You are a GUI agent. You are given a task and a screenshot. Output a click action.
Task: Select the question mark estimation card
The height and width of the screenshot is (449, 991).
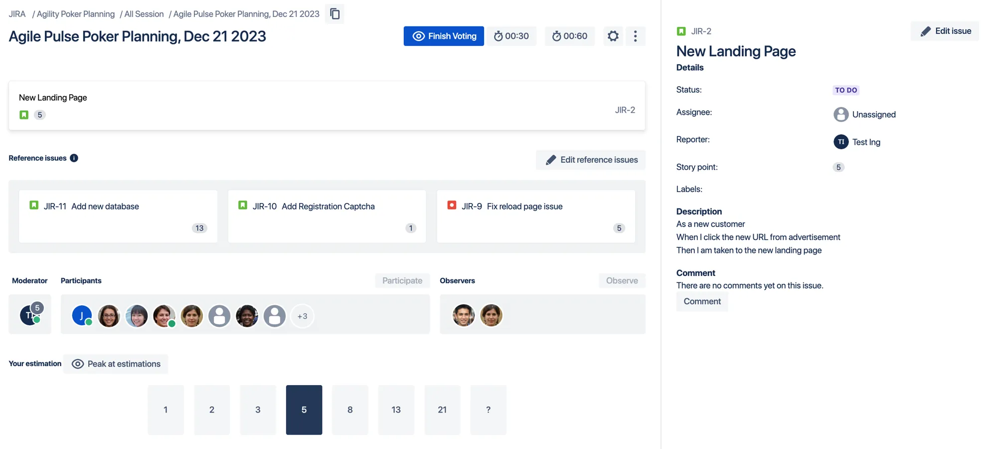coord(488,410)
